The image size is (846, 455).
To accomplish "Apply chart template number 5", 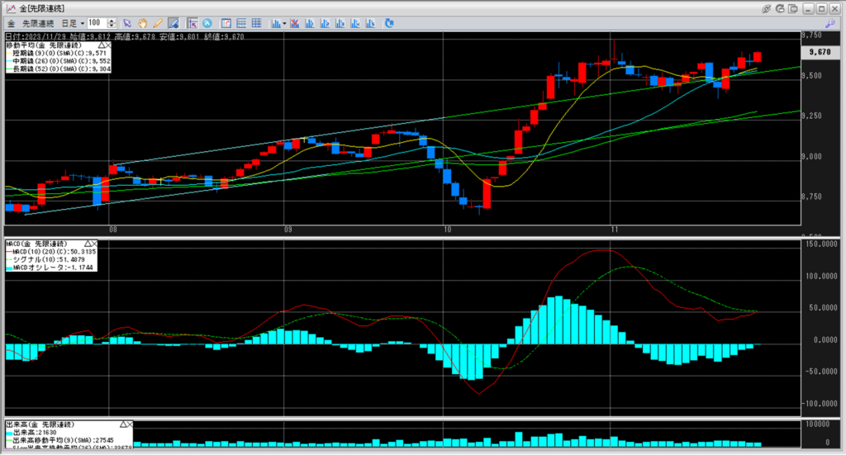I will click(x=370, y=23).
